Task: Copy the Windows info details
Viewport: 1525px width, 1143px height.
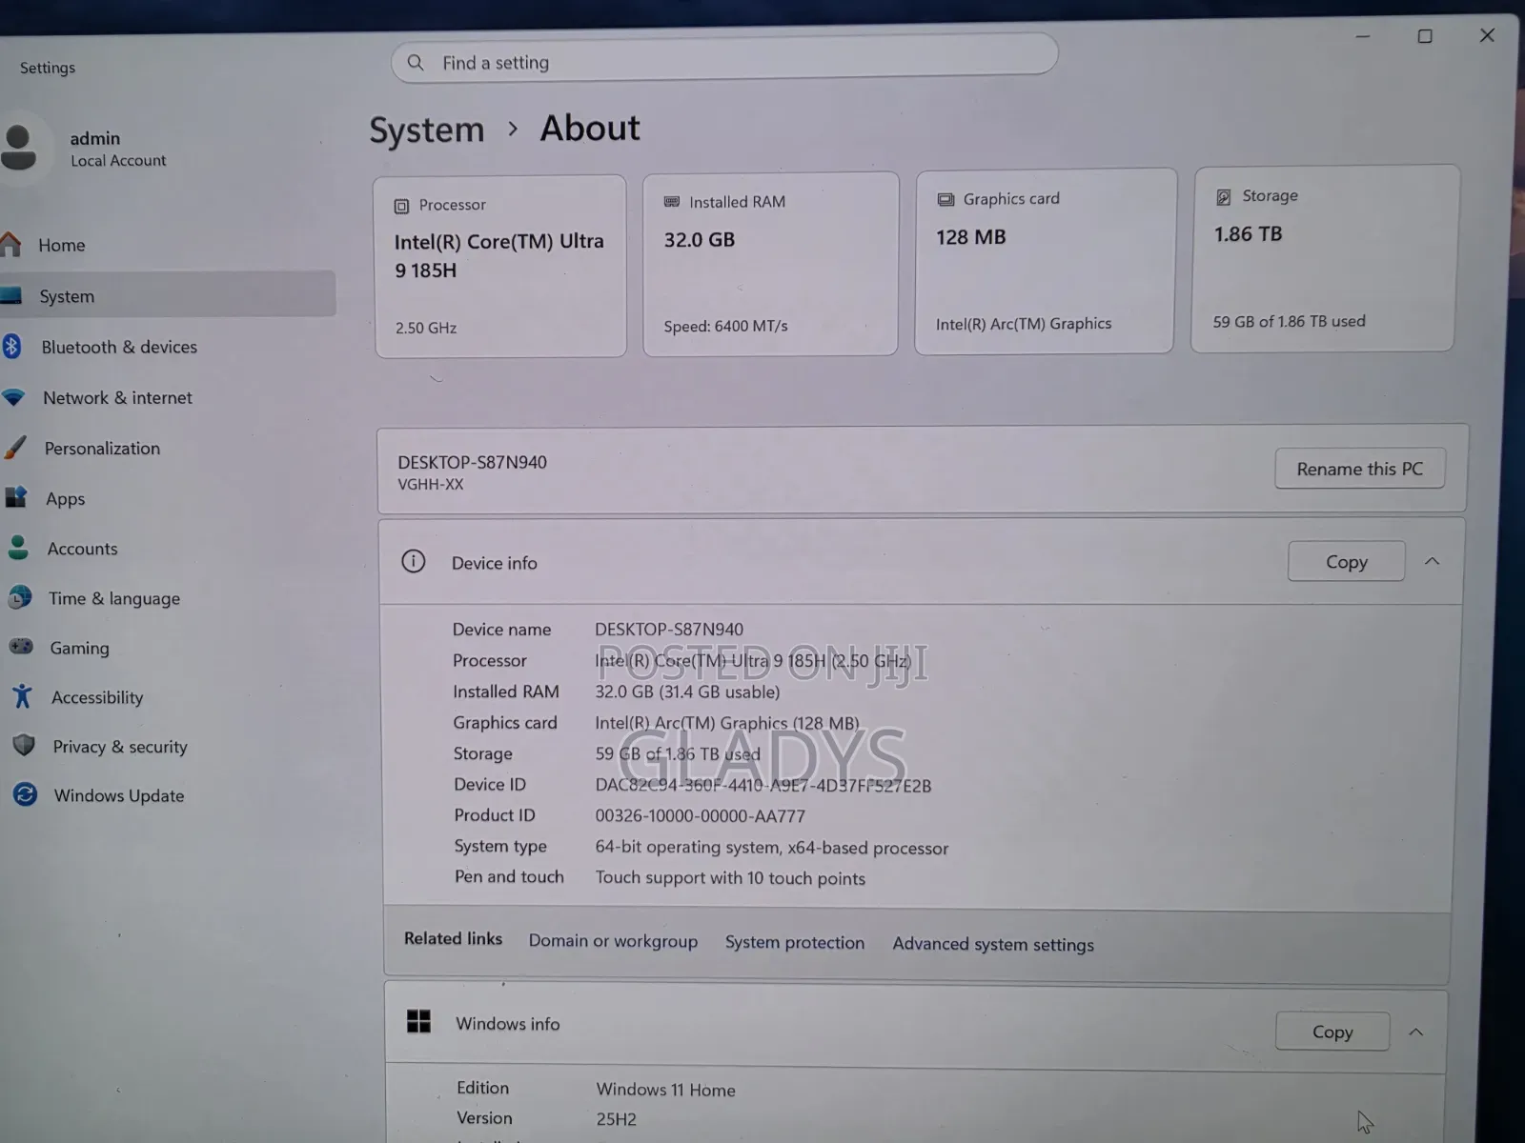Action: [x=1332, y=1032]
